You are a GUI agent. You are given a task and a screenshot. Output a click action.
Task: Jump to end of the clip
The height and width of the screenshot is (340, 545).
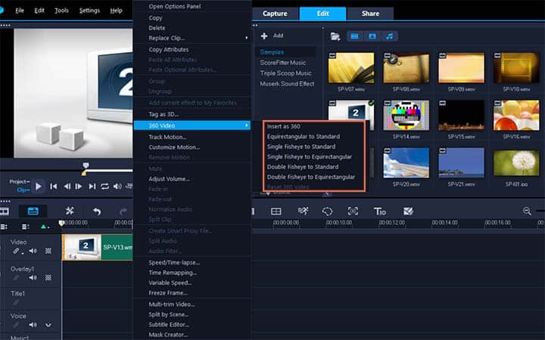pos(92,187)
